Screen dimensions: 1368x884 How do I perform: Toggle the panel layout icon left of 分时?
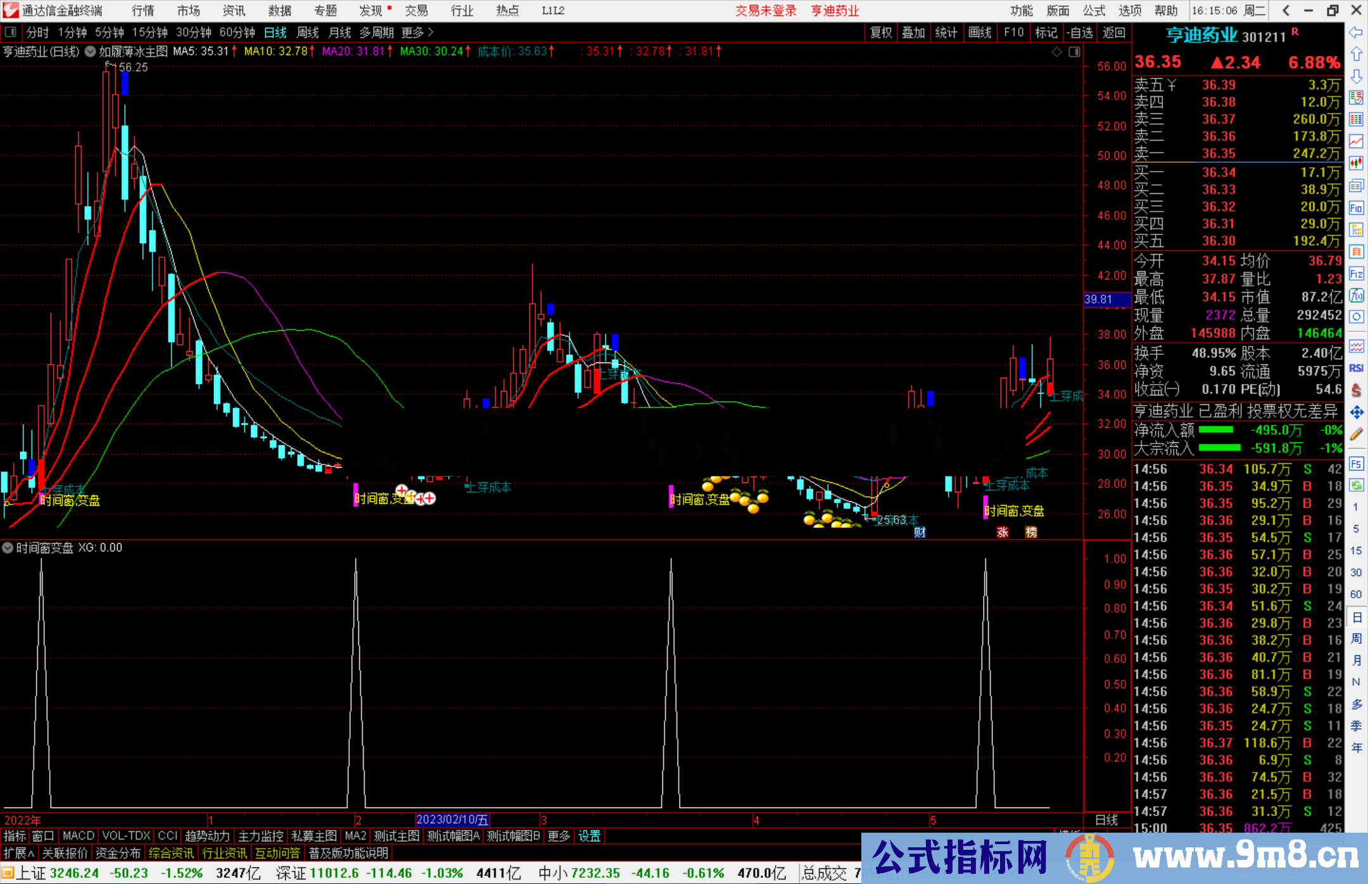coord(10,32)
